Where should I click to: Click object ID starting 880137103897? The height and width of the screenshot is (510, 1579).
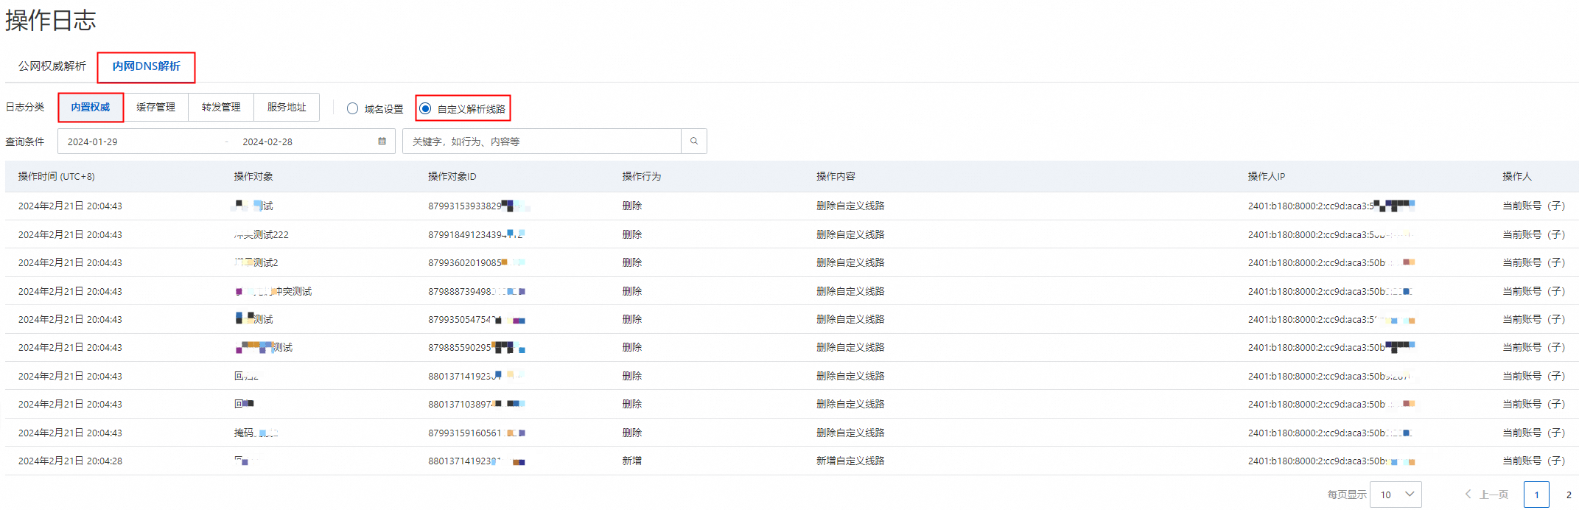[477, 404]
